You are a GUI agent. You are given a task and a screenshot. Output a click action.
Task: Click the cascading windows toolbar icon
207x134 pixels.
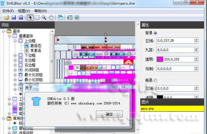(60, 18)
